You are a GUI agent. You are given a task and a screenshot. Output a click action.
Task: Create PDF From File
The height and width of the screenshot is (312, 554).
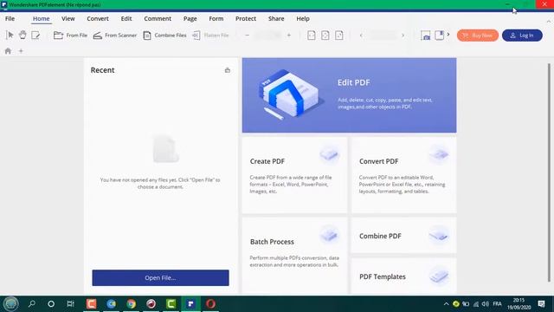70,35
